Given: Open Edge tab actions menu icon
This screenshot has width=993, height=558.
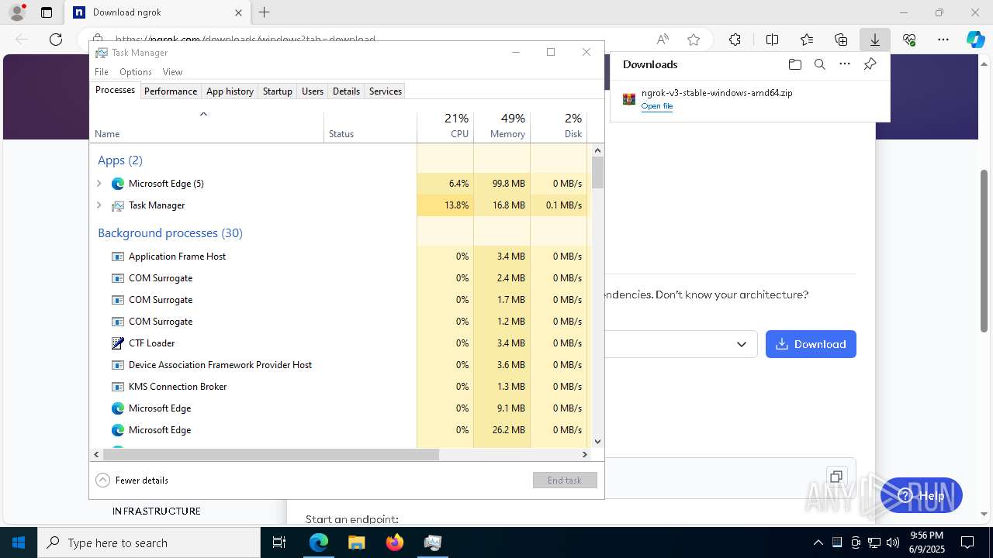Looking at the screenshot, I should click(47, 12).
